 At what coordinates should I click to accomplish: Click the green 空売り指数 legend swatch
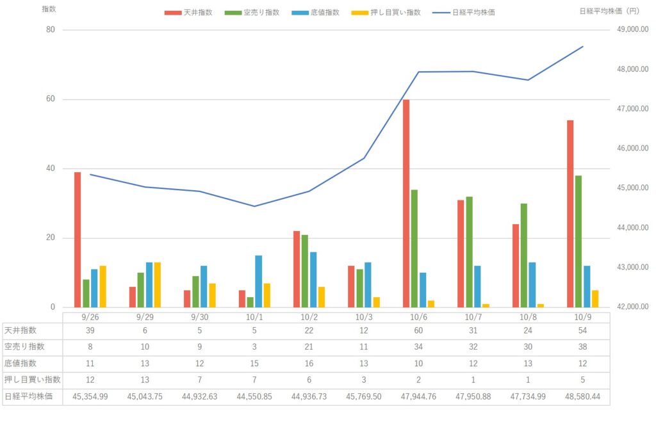click(234, 12)
